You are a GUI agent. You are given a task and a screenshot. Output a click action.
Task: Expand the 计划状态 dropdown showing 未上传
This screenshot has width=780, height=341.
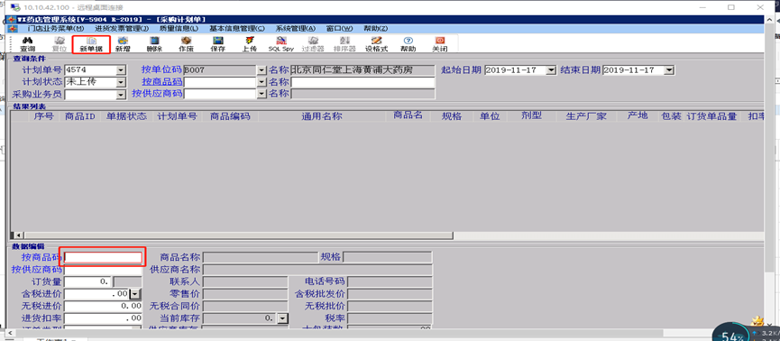pos(121,82)
